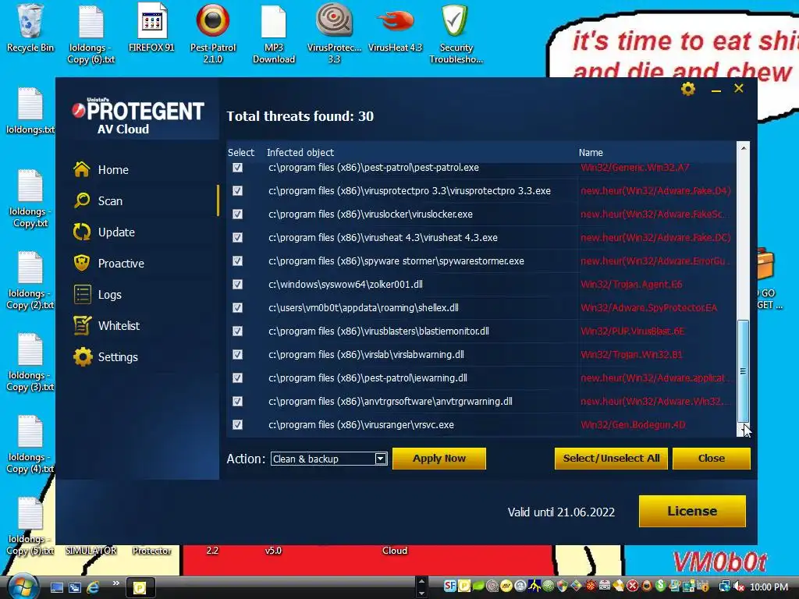The image size is (799, 599).
Task: Uncheck the virusprotectpro 3.3.exe checkbox
Action: pos(237,191)
